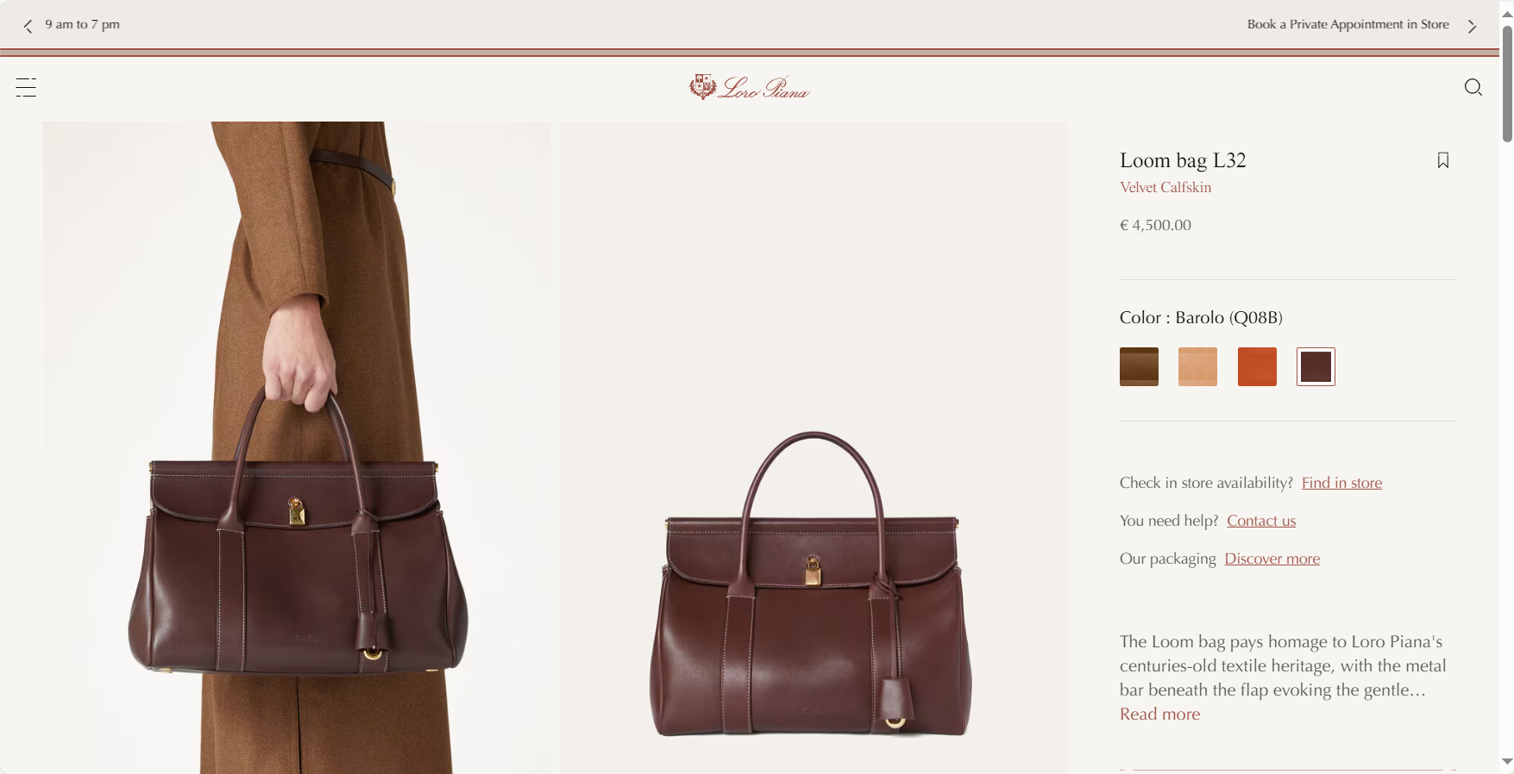Show next announcement banner message
The height and width of the screenshot is (774, 1514).
coord(1472,26)
